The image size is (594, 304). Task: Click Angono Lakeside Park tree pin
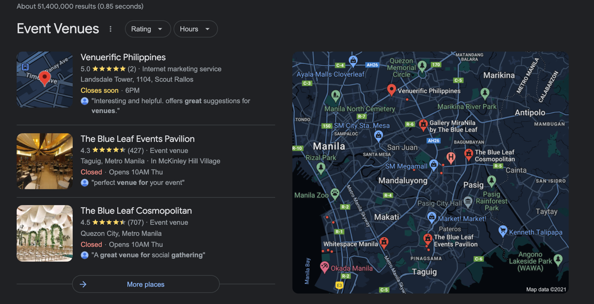point(558,260)
